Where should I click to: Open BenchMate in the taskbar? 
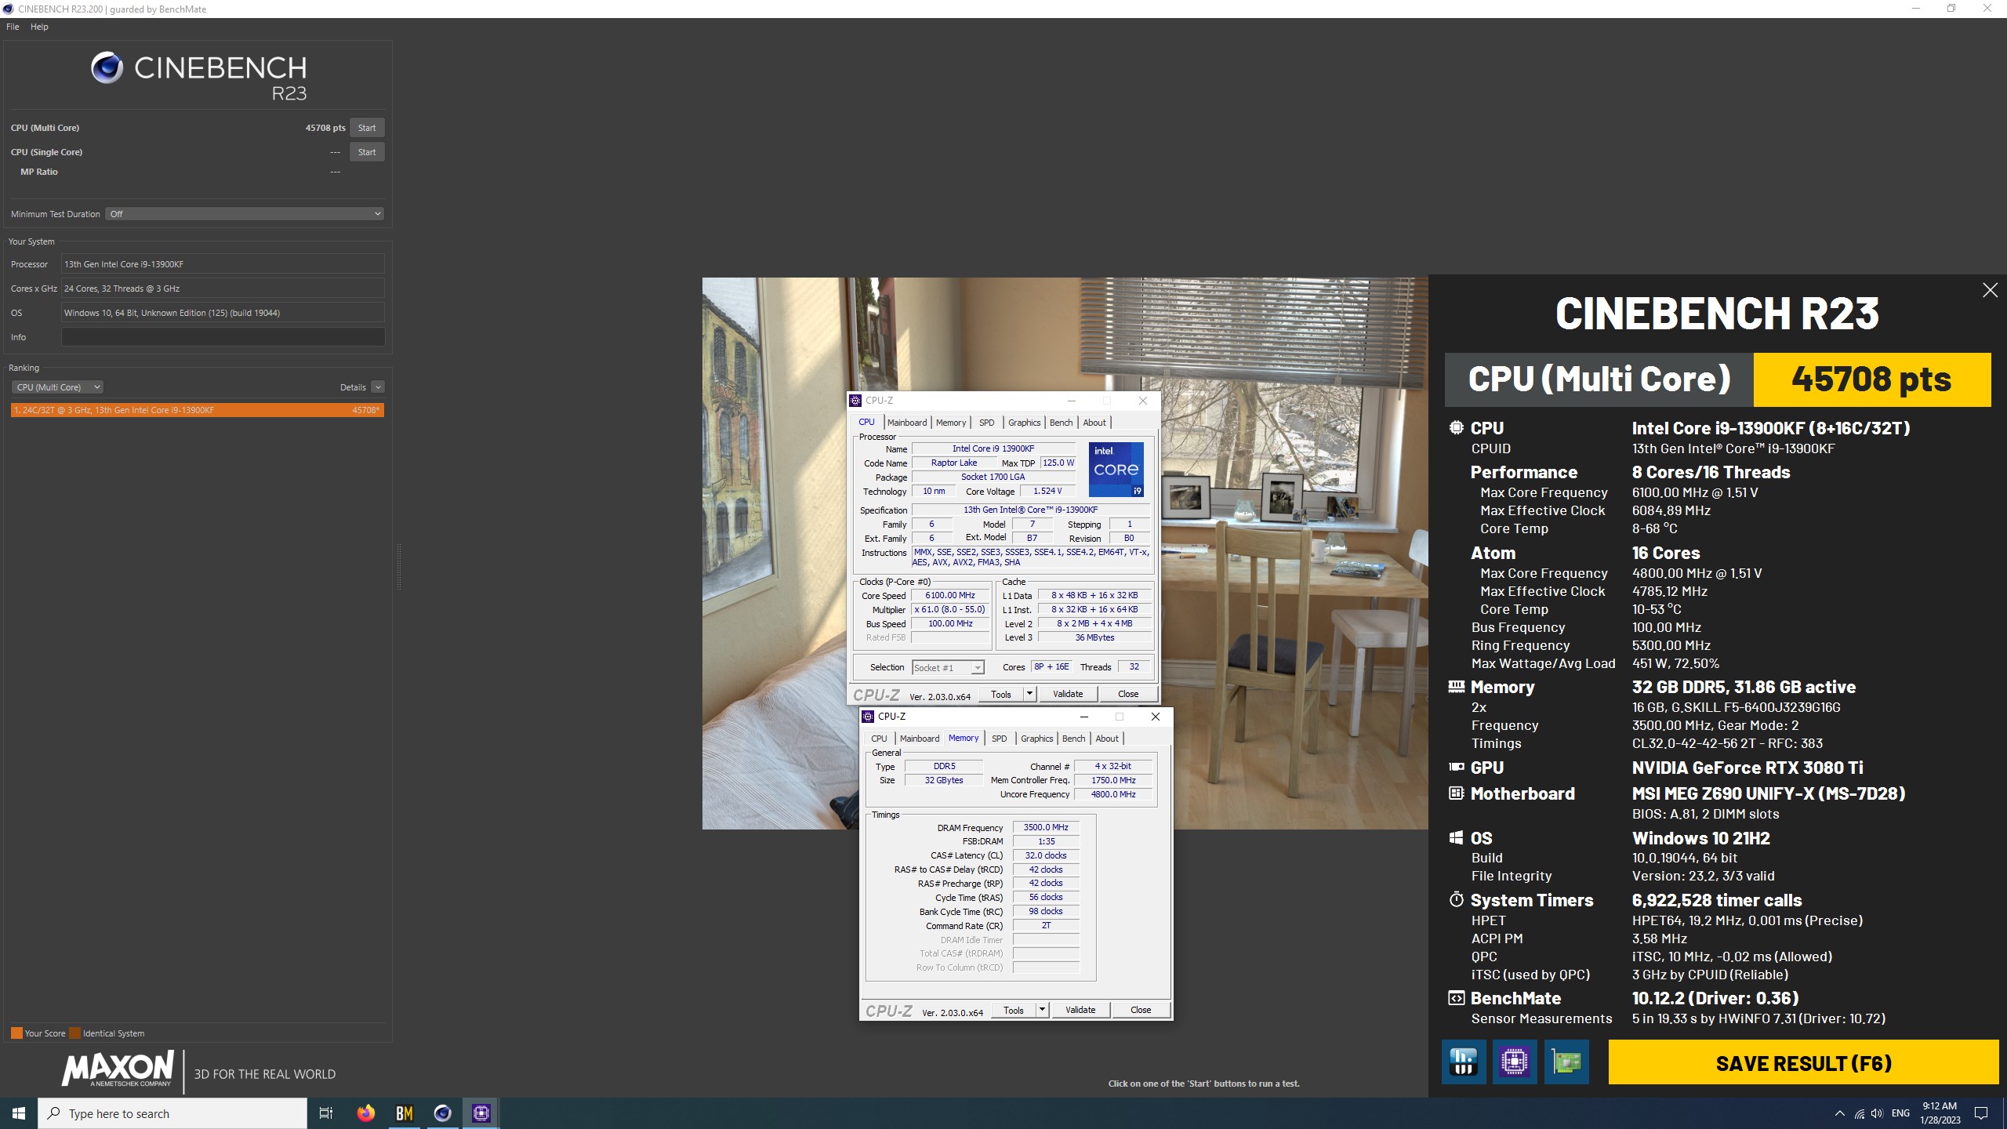(405, 1113)
